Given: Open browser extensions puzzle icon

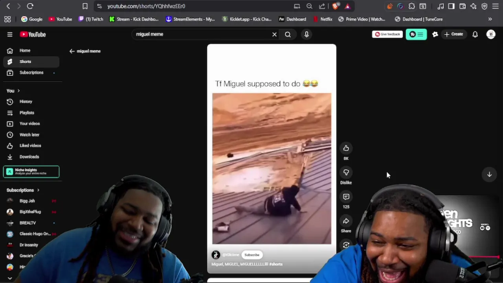Looking at the screenshot, I should pyautogui.click(x=411, y=6).
